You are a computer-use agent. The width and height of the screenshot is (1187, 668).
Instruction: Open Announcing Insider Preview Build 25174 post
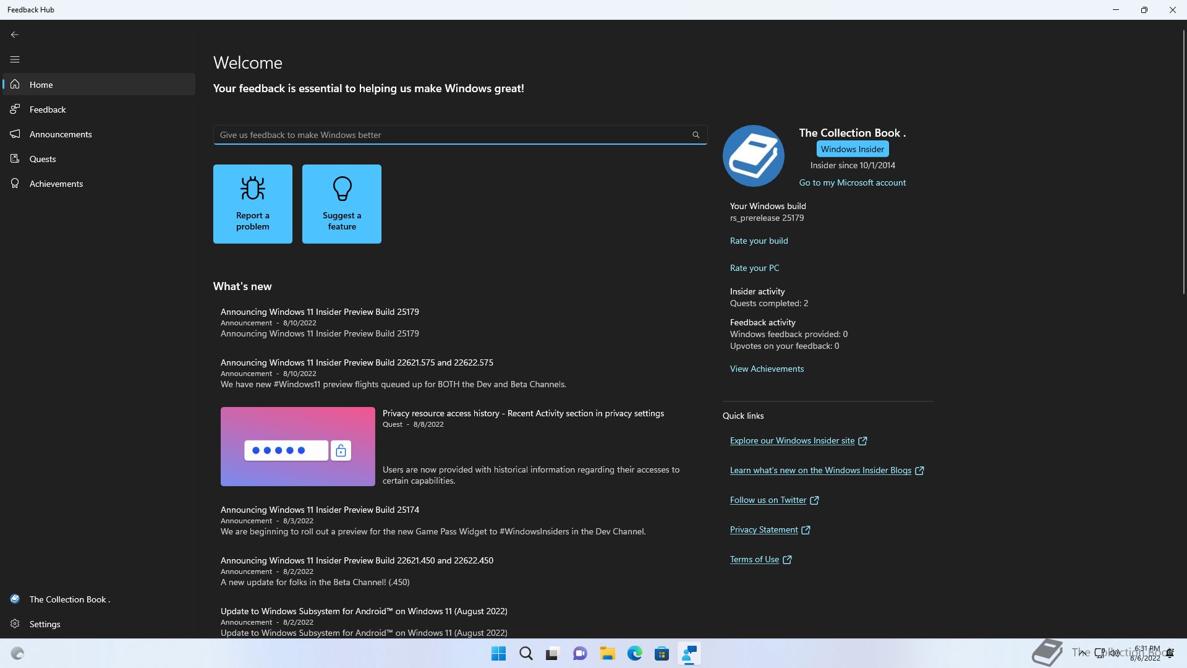tap(460, 520)
